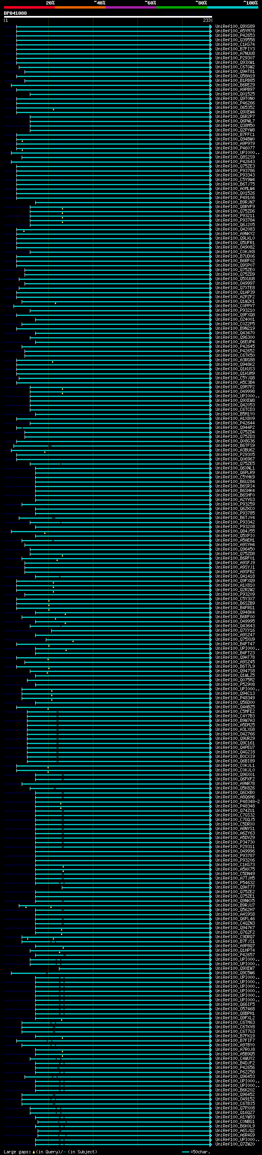Open hit UniRef100_P29307

235,58
